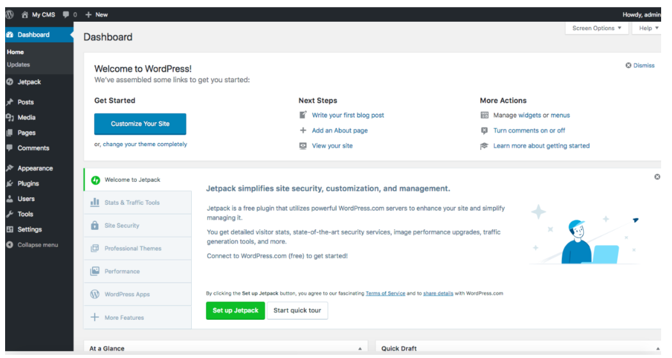672x358 pixels.
Task: Click the Collapse menu label
Action: [x=38, y=244]
